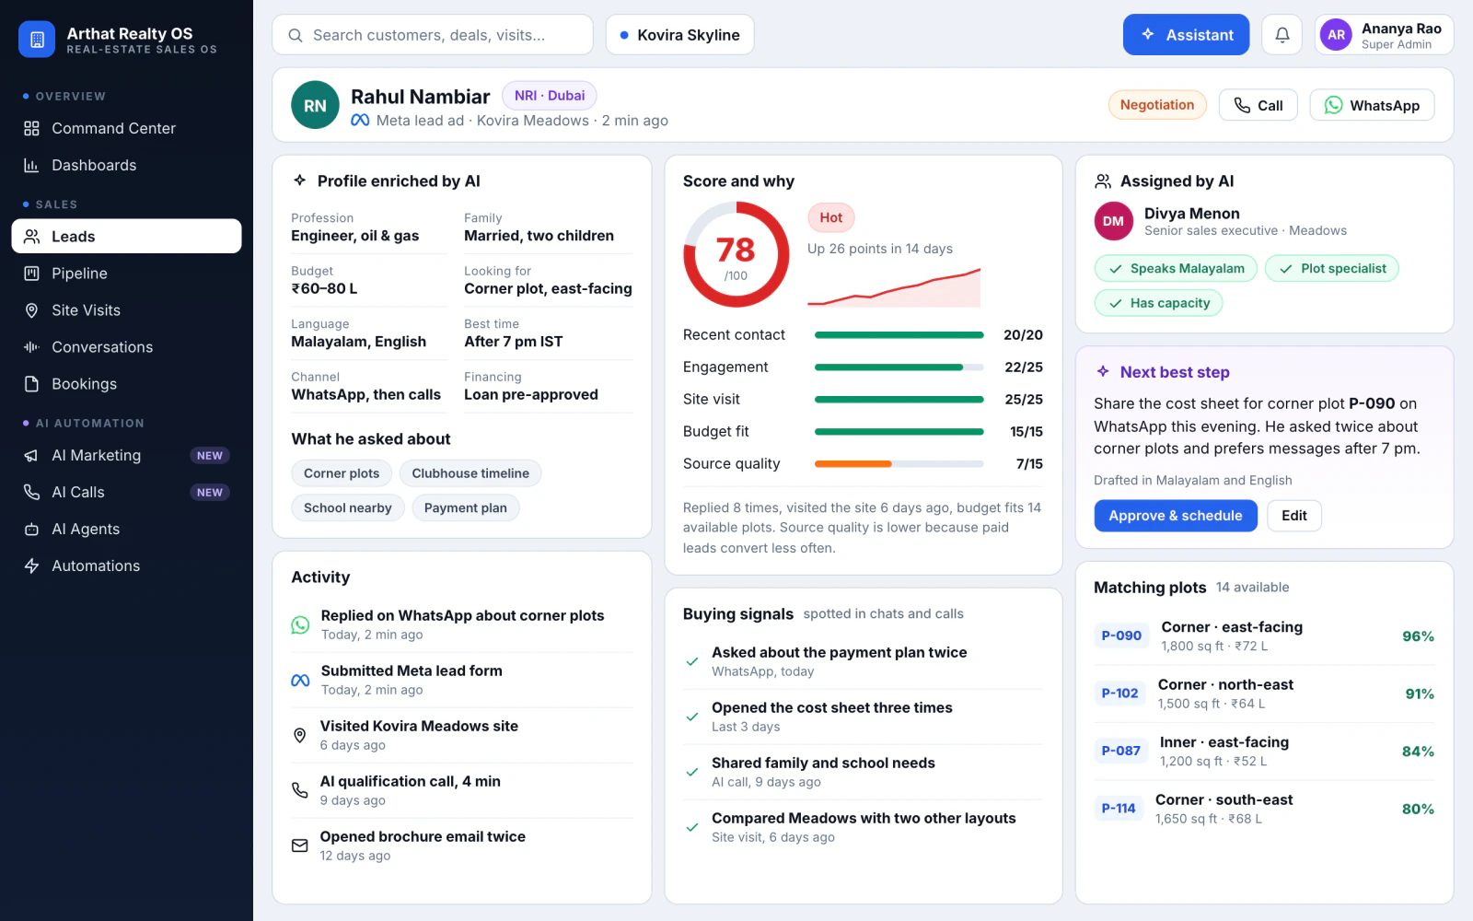Screen dimensions: 1473x921
Task: Select the Payment plan chip
Action: (x=466, y=507)
